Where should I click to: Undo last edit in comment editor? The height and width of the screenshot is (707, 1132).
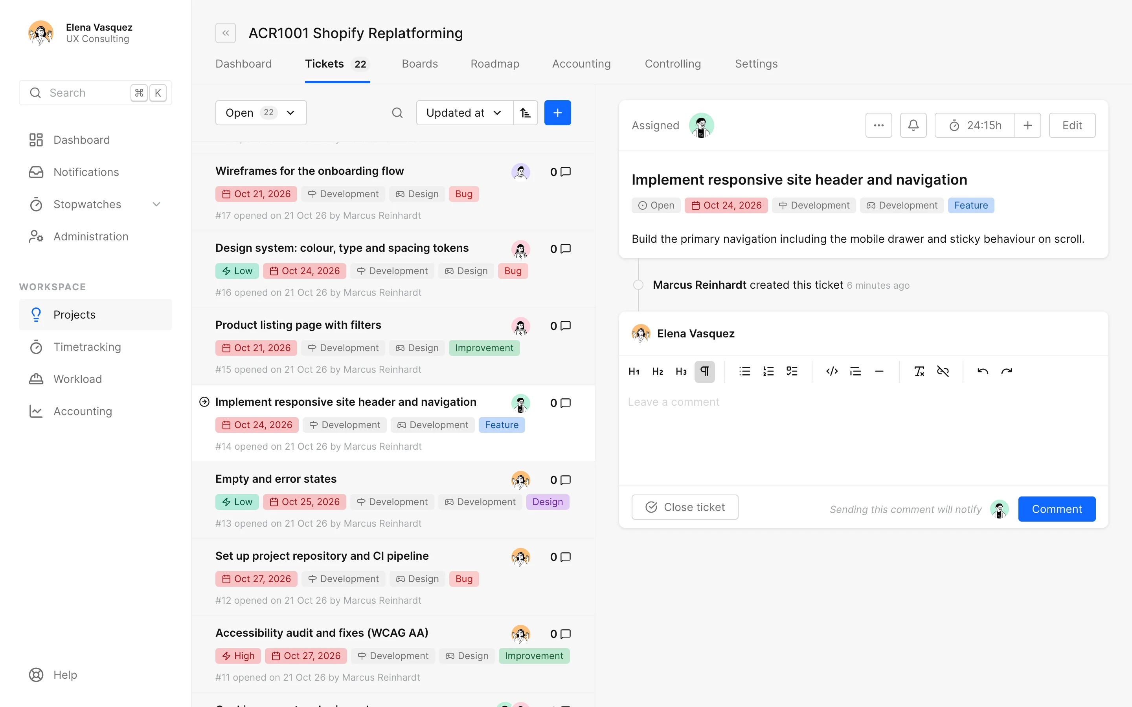[x=983, y=371]
